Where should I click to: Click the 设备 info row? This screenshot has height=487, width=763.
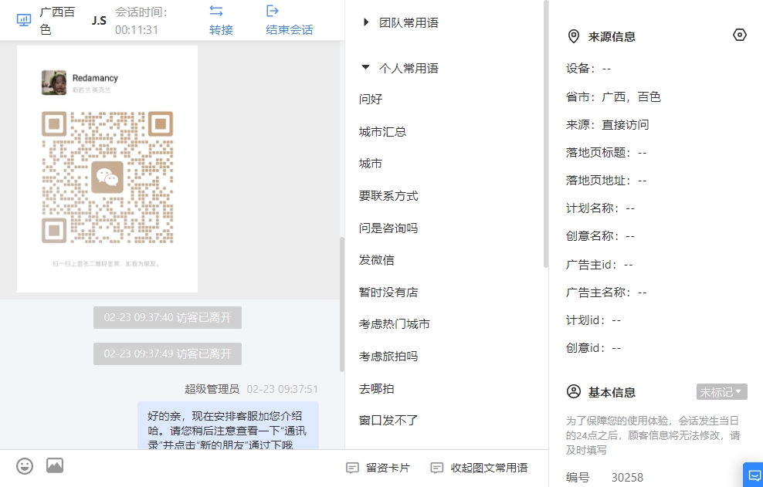click(588, 69)
